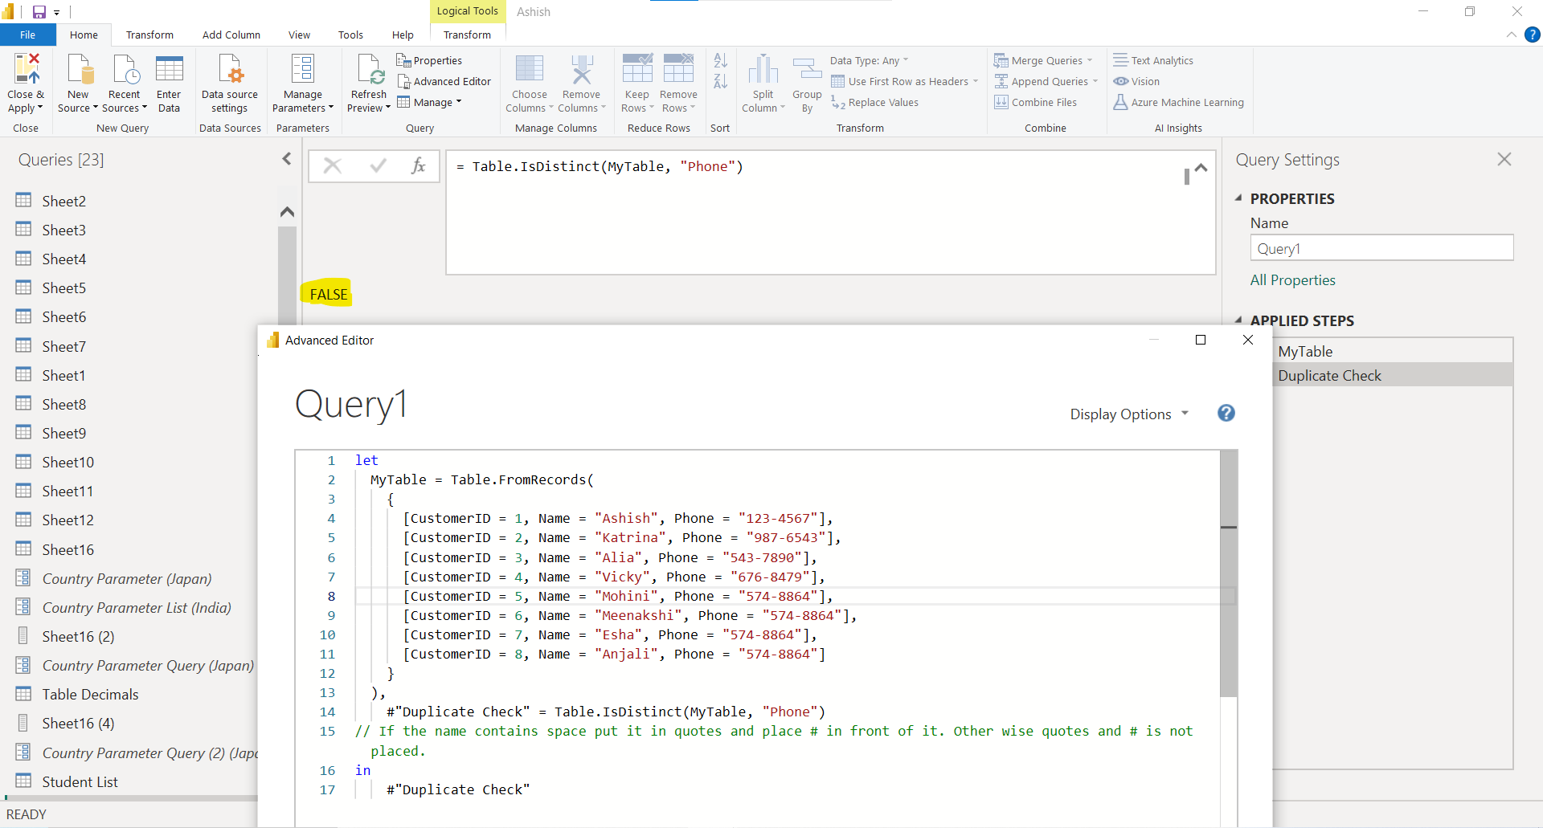
Task: Open the Transform ribbon tab
Action: click(x=149, y=35)
